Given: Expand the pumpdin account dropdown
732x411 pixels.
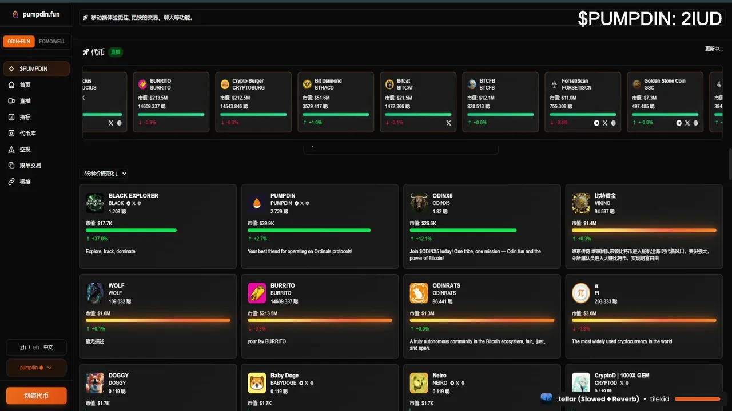Looking at the screenshot, I should point(36,368).
